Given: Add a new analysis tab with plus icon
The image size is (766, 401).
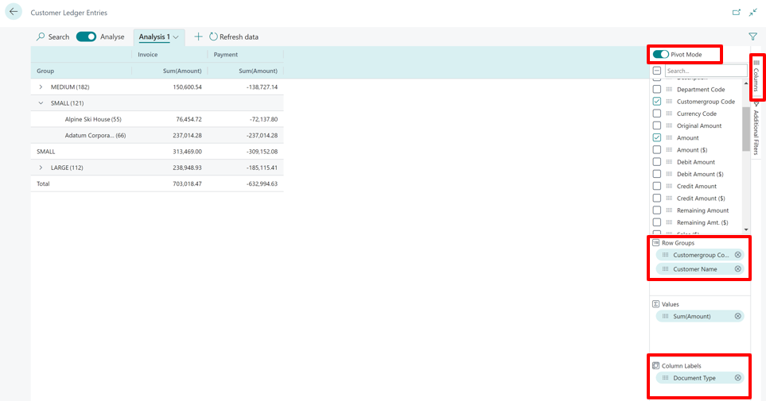Looking at the screenshot, I should click(198, 37).
